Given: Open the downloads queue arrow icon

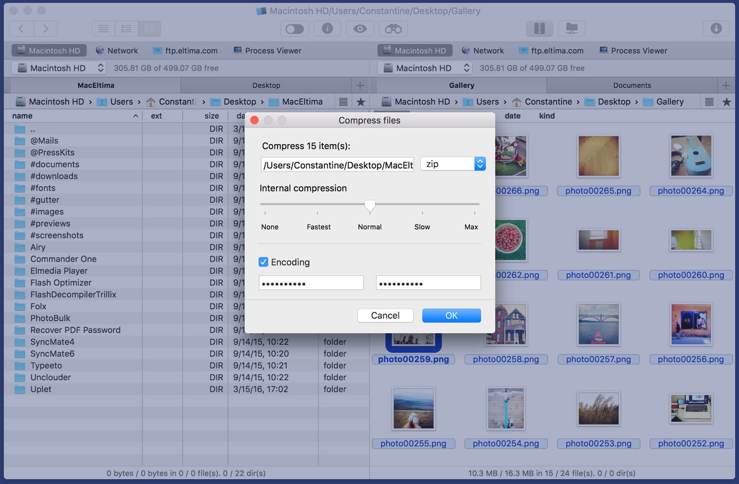Looking at the screenshot, I should click(x=715, y=29).
